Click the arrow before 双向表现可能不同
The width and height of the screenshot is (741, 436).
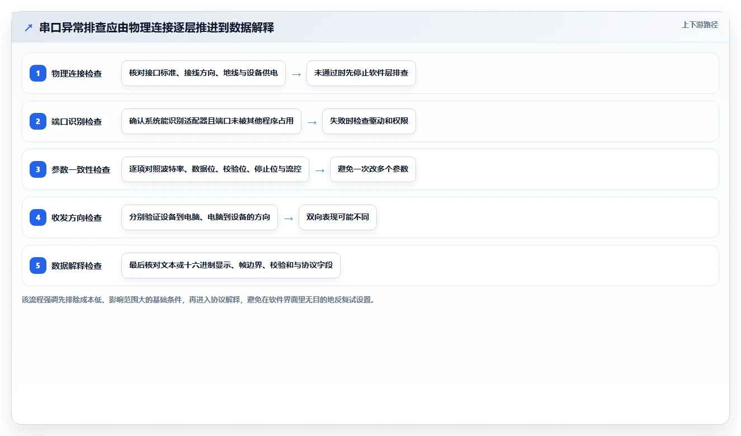pos(289,218)
